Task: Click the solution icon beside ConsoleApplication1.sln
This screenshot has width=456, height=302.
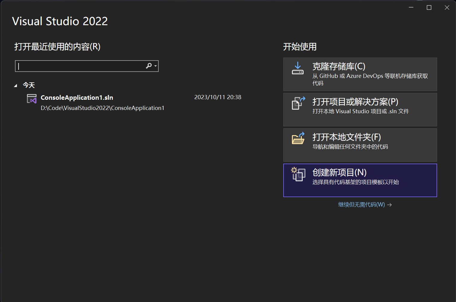Action: pyautogui.click(x=31, y=98)
